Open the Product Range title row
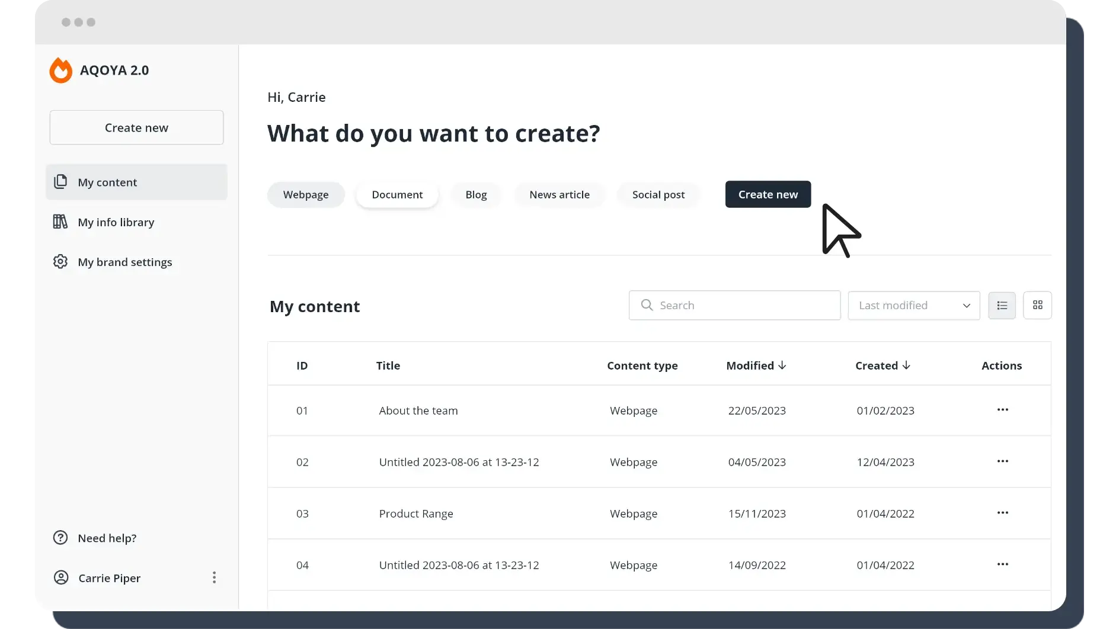Screen dimensions: 1119x629 coord(416,514)
